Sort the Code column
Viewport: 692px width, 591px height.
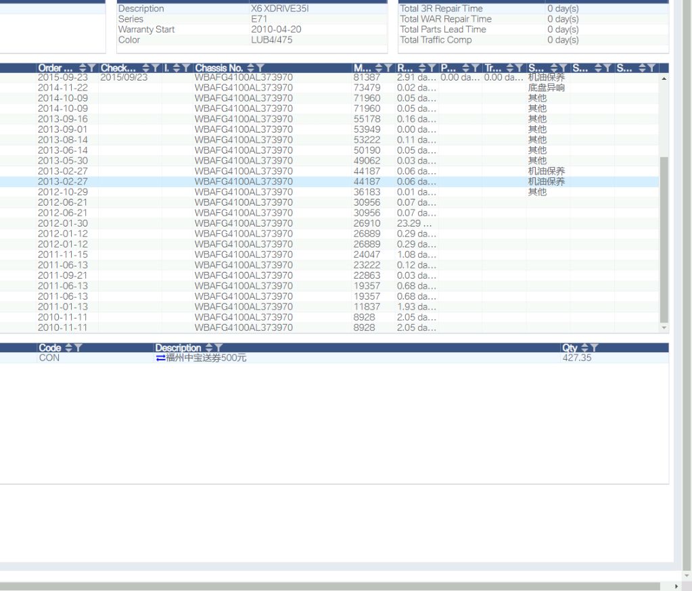pos(68,348)
